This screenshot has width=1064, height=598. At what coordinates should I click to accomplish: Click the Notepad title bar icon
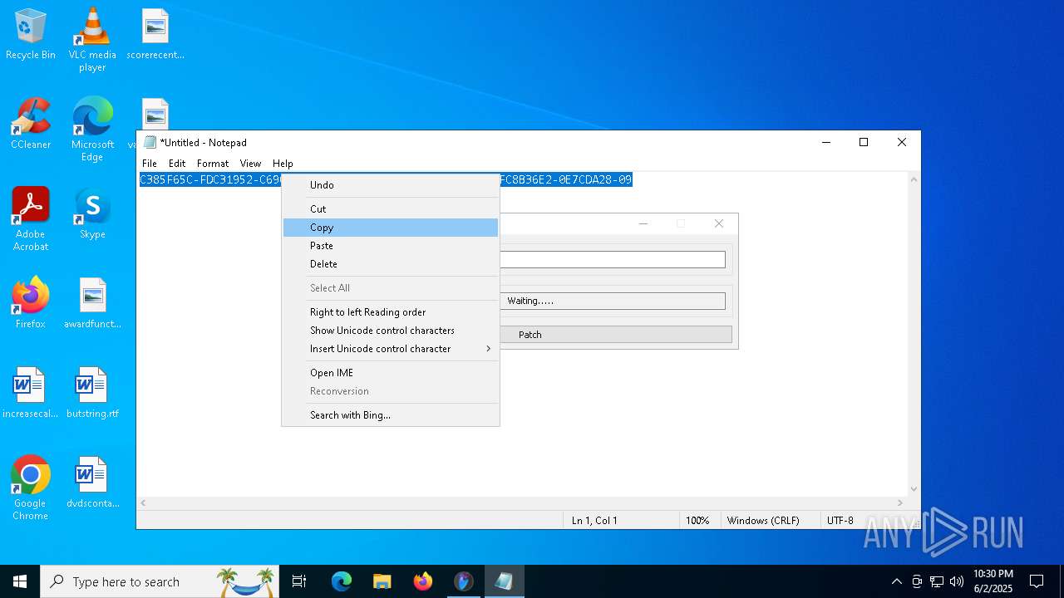(x=150, y=142)
